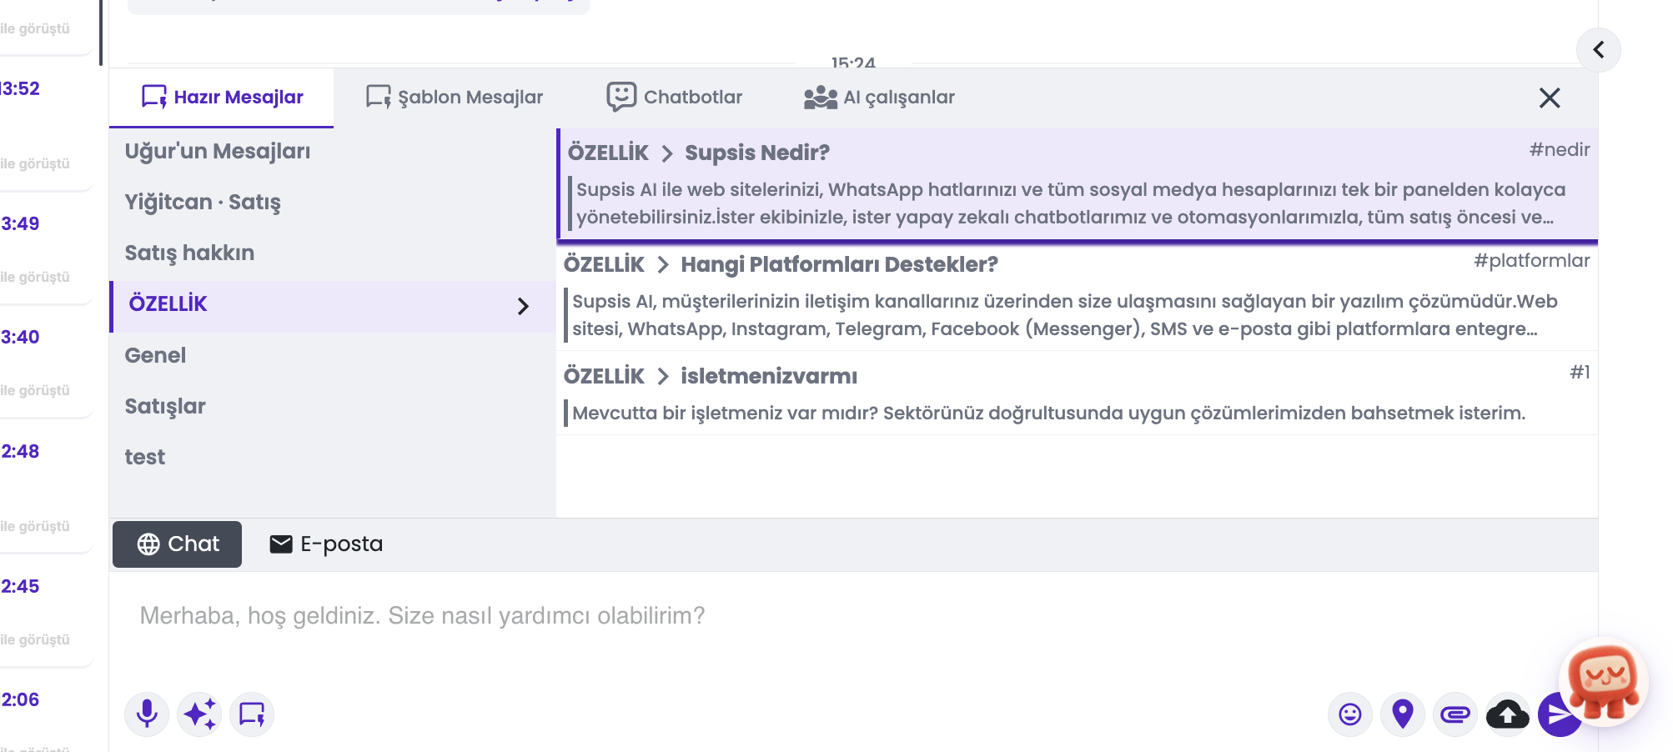The width and height of the screenshot is (1673, 752).
Task: Click the microphone voice message icon
Action: [x=147, y=714]
